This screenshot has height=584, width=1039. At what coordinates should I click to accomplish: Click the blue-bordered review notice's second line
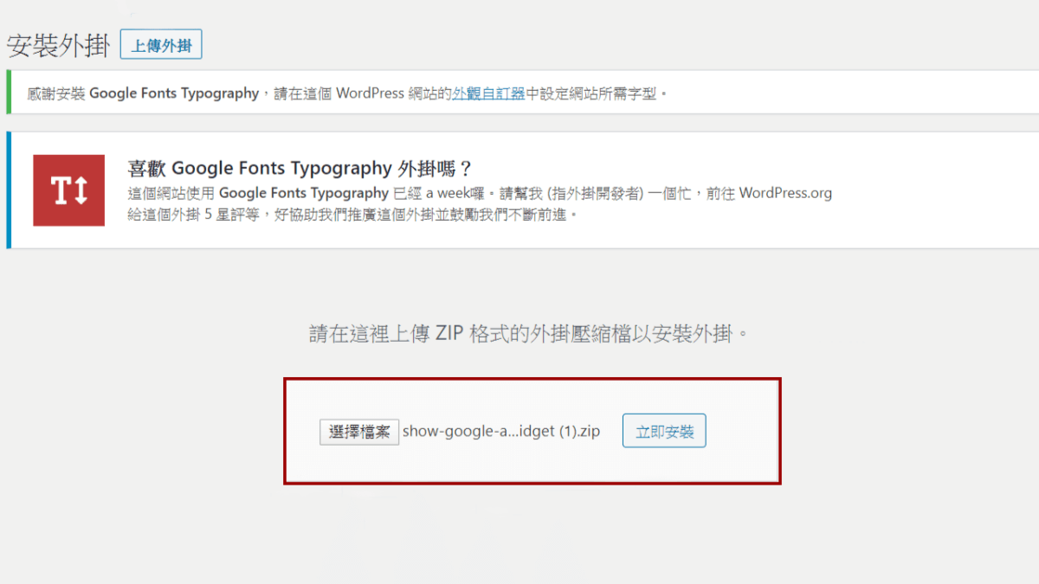[x=352, y=215]
